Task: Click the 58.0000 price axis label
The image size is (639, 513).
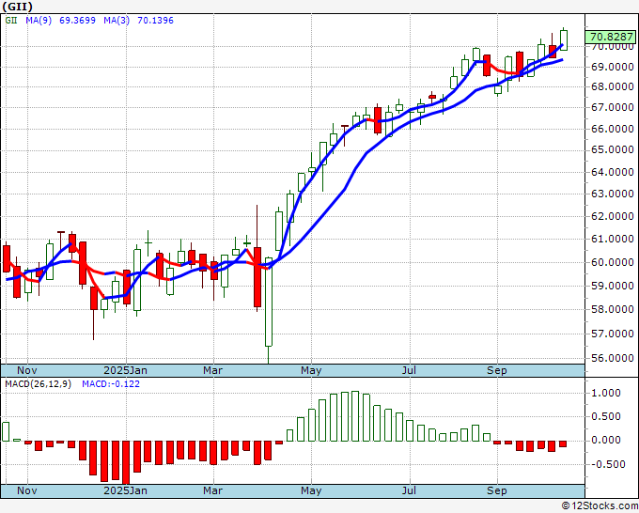Action: point(613,309)
